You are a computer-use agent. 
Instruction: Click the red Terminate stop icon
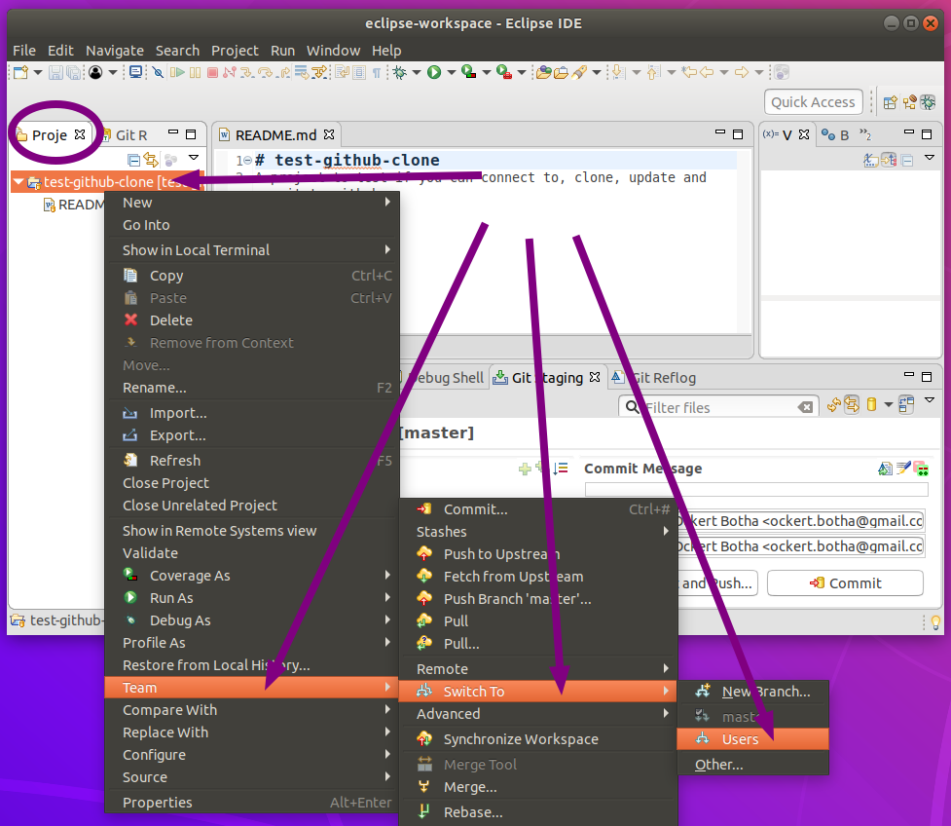[x=212, y=73]
